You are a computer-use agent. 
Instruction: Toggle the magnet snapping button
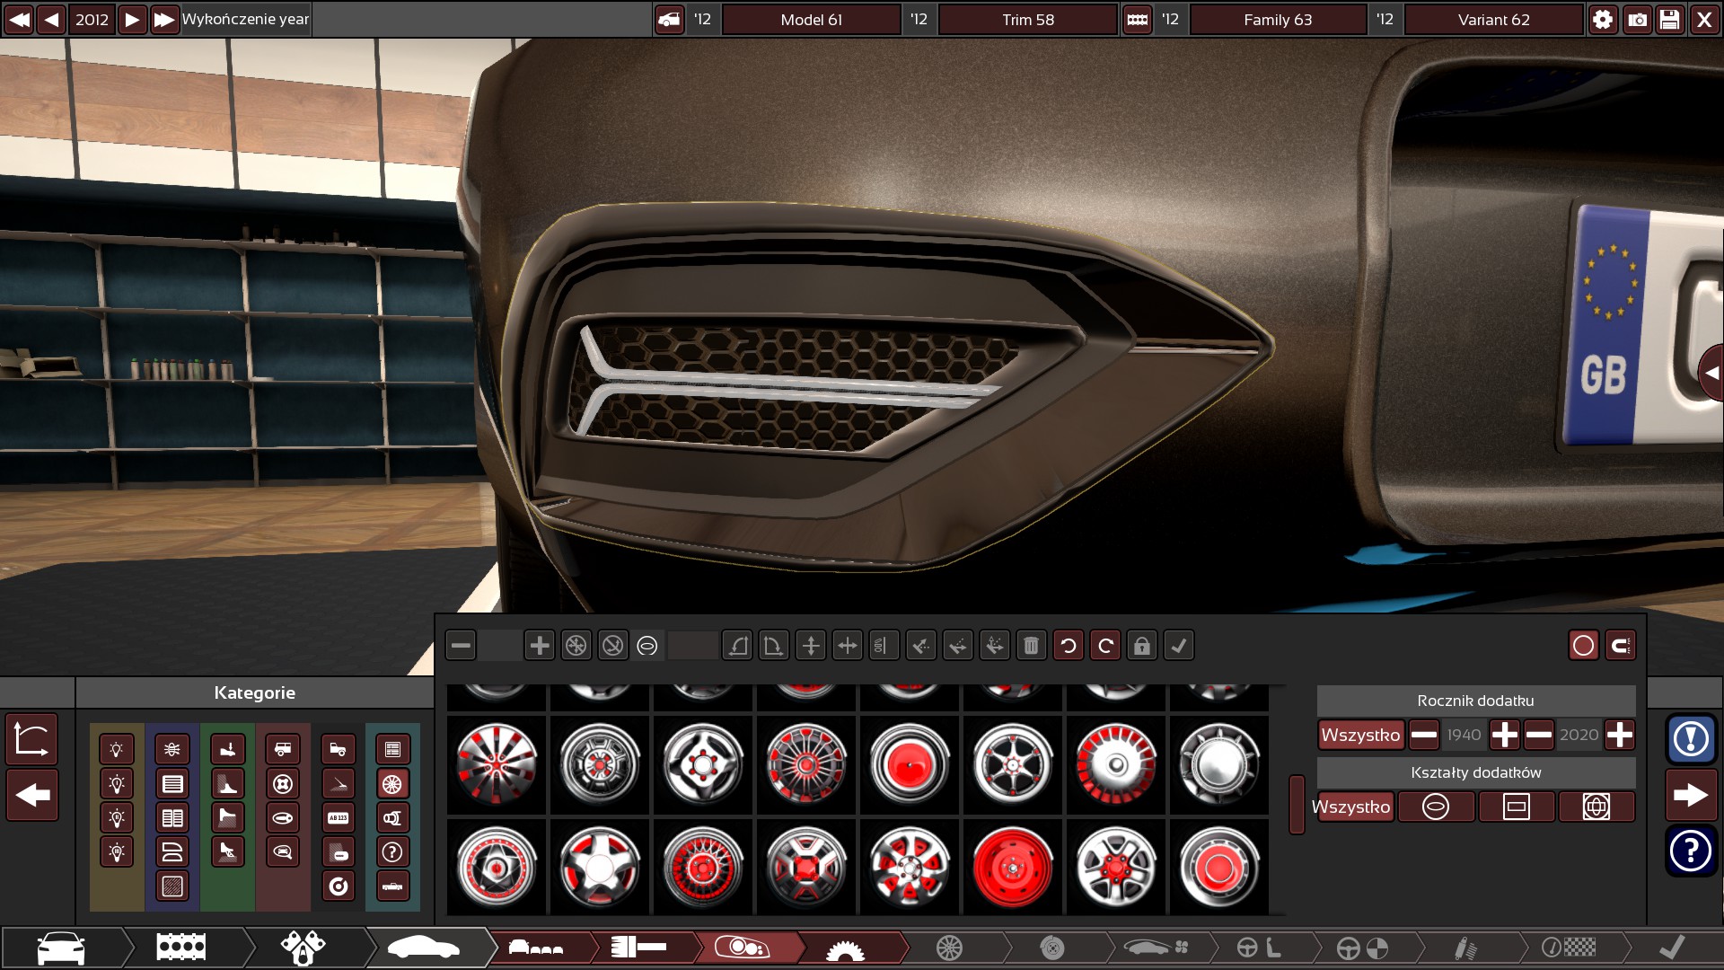(x=1620, y=646)
